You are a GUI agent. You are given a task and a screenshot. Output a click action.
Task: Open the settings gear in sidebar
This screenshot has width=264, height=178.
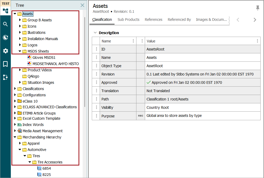click(x=5, y=51)
